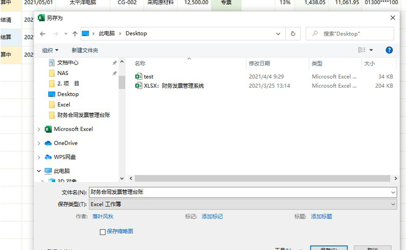Click the test file's Excel icon
406x250 pixels.
138,76
